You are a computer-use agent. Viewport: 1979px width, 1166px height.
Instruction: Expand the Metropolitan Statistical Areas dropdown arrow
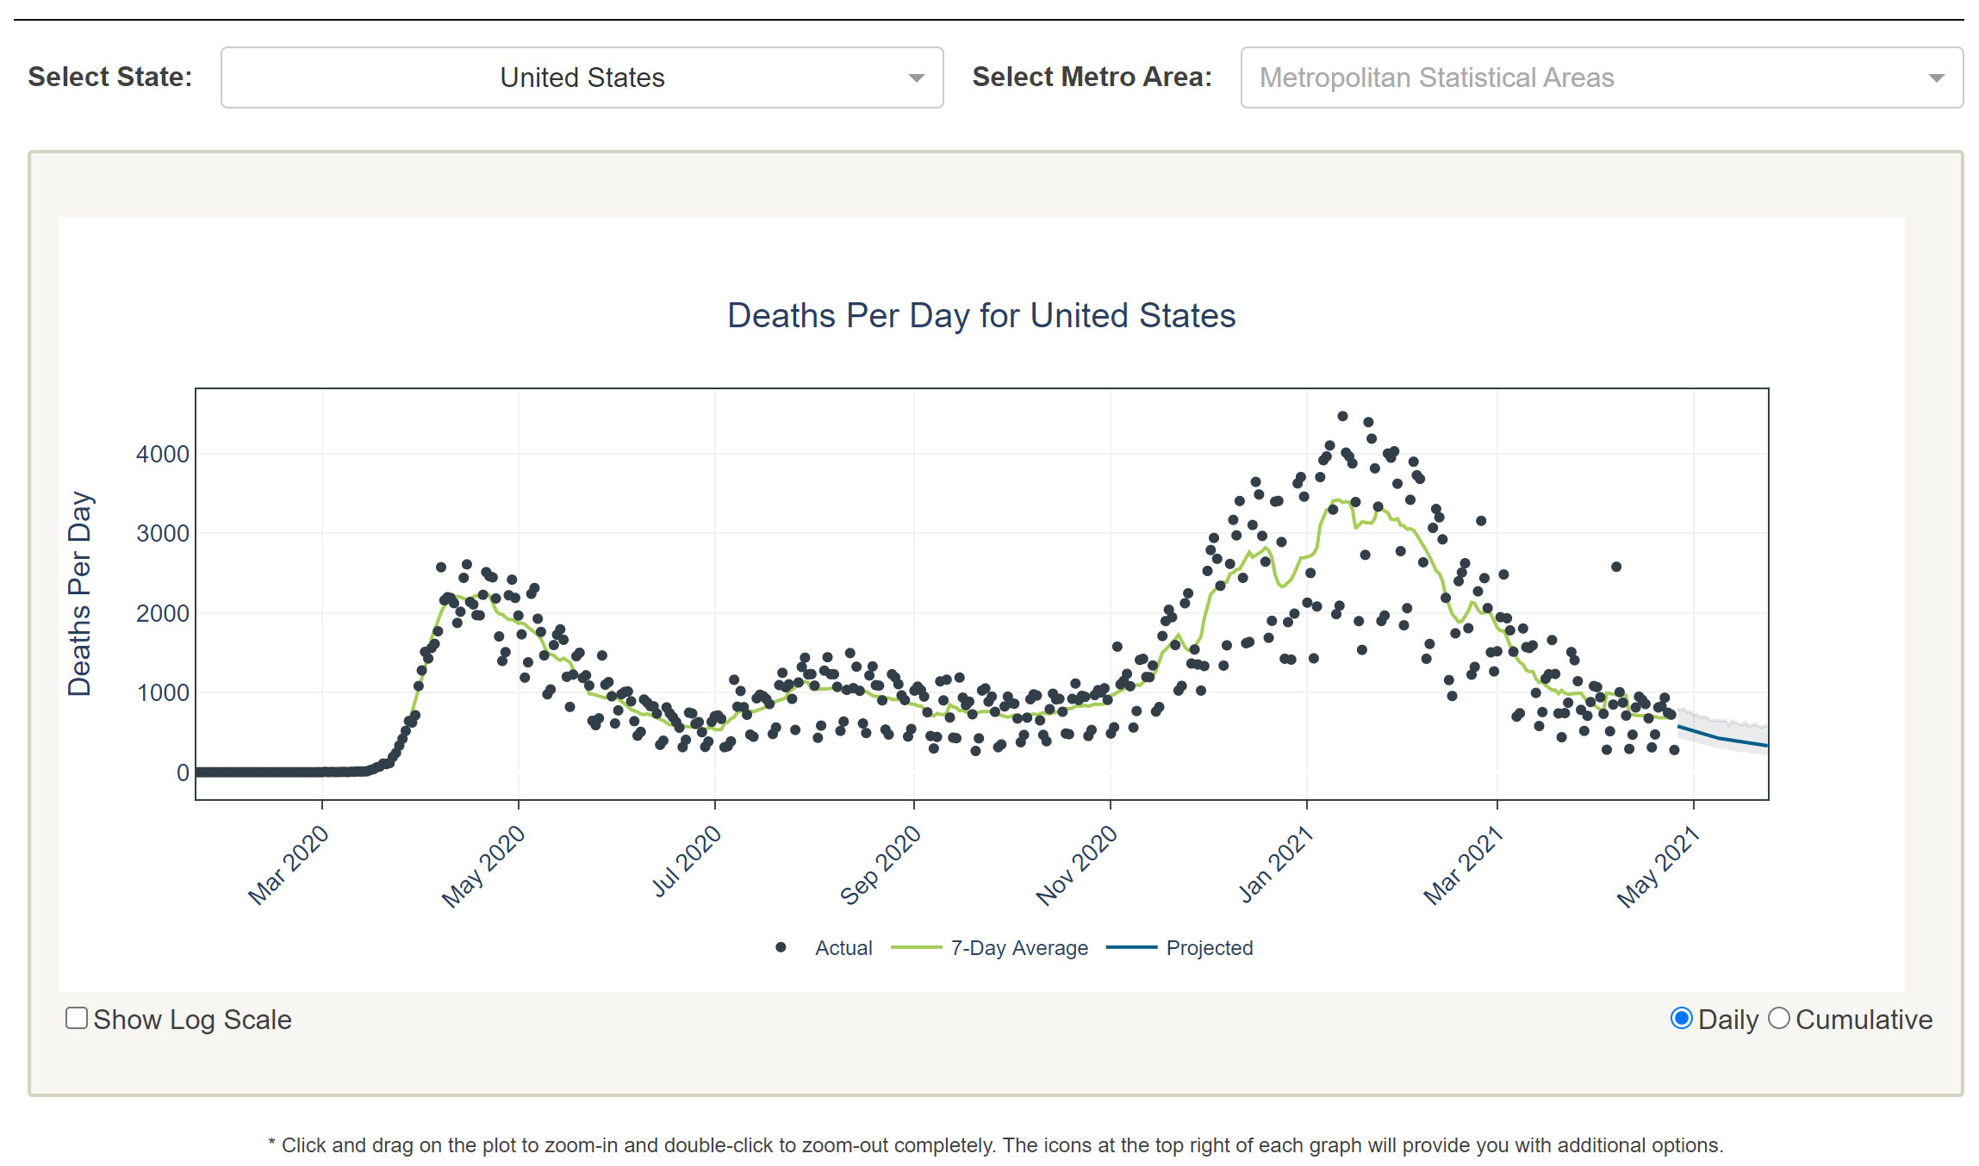pos(1936,78)
